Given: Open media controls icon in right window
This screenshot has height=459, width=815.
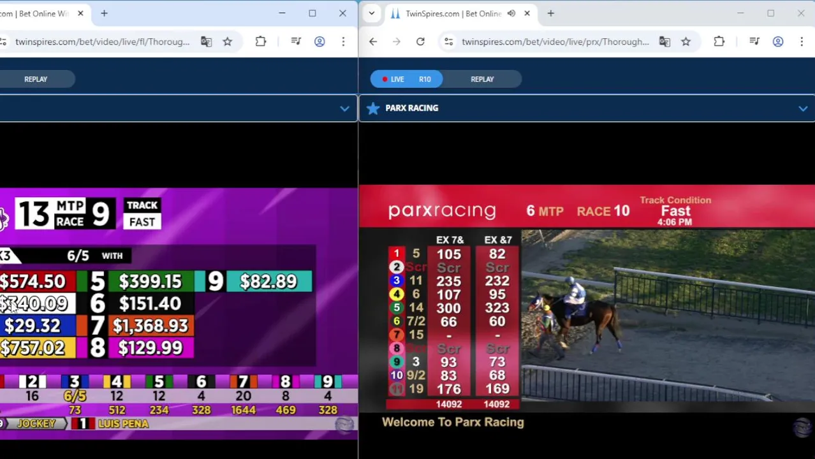Looking at the screenshot, I should tap(754, 41).
